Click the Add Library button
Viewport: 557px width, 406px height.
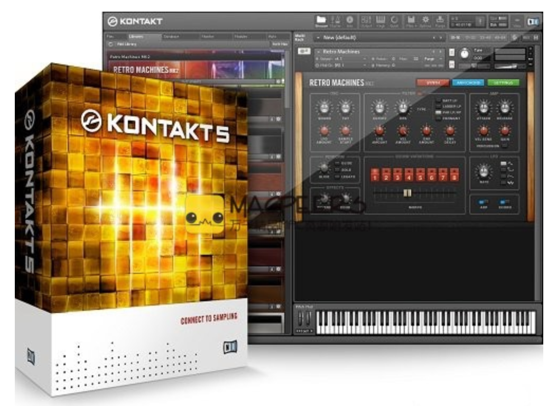pos(127,44)
